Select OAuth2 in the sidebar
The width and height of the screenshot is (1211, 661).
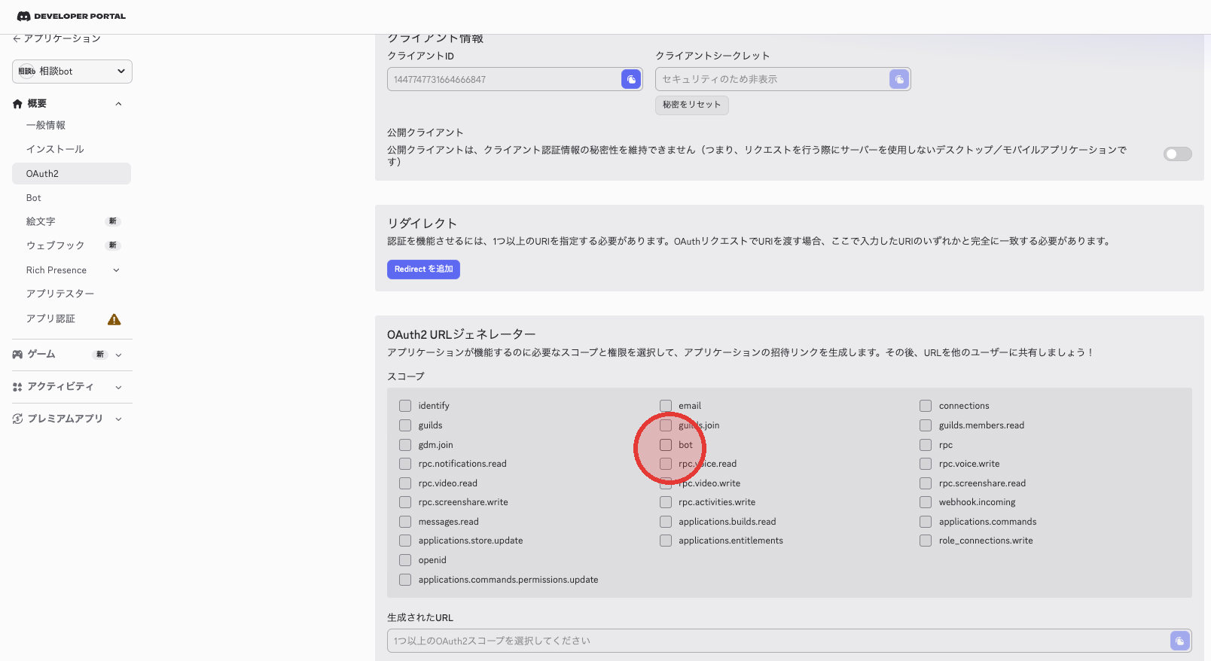tap(72, 173)
